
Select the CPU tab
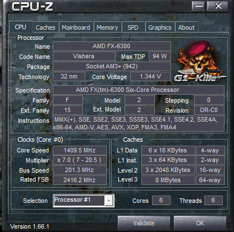21,27
